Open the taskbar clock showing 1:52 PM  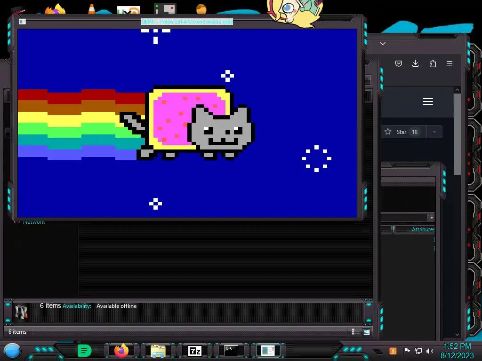point(457,351)
